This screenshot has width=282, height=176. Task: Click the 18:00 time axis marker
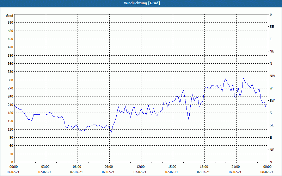tap(204, 166)
